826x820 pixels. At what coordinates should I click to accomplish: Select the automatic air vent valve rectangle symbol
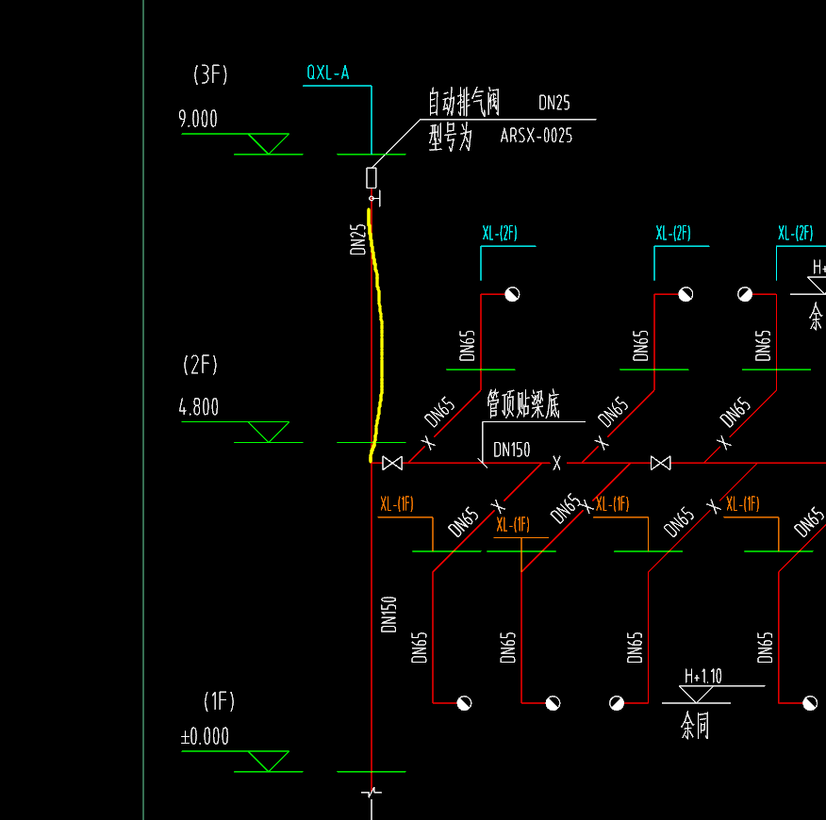coord(372,177)
